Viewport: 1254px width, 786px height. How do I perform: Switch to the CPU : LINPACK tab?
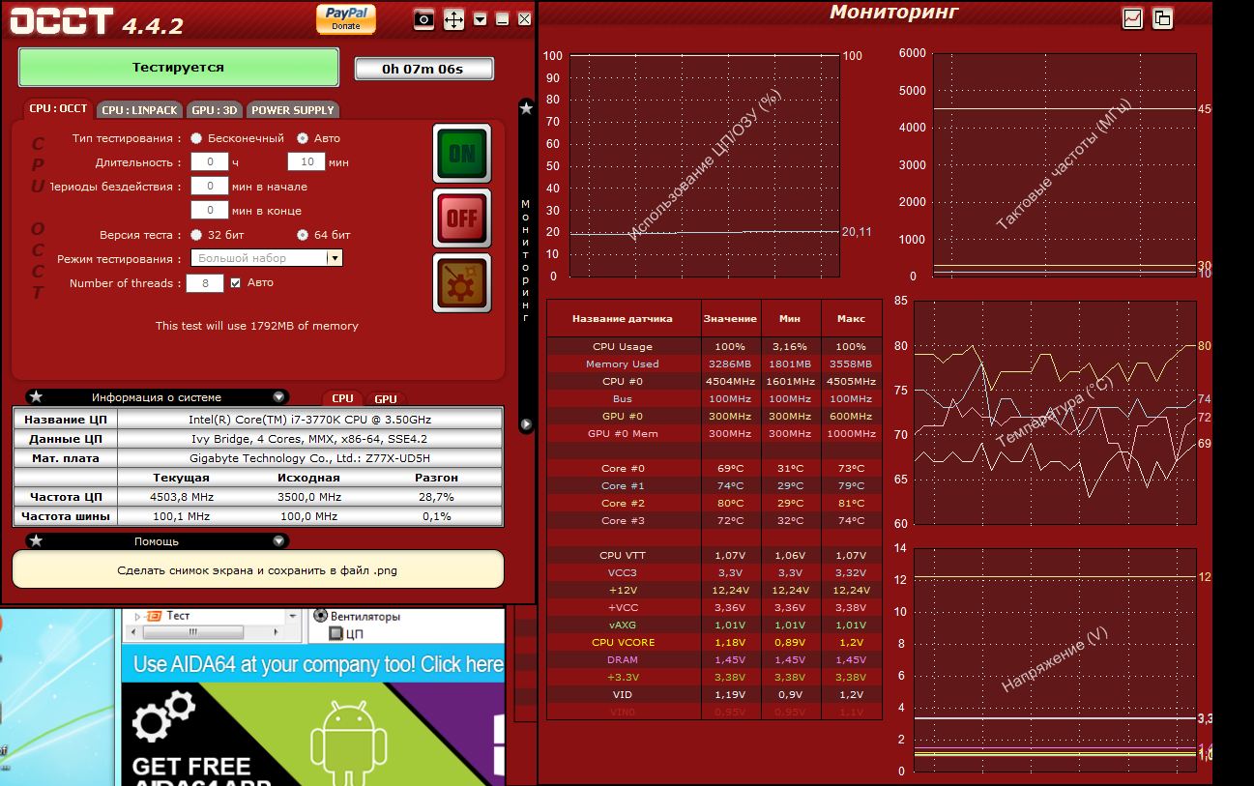tap(141, 109)
